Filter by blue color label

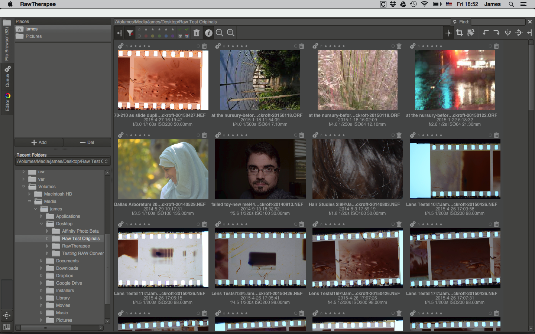click(166, 36)
